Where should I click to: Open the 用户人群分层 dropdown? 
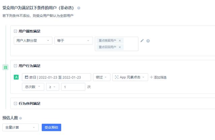[x=33, y=41]
